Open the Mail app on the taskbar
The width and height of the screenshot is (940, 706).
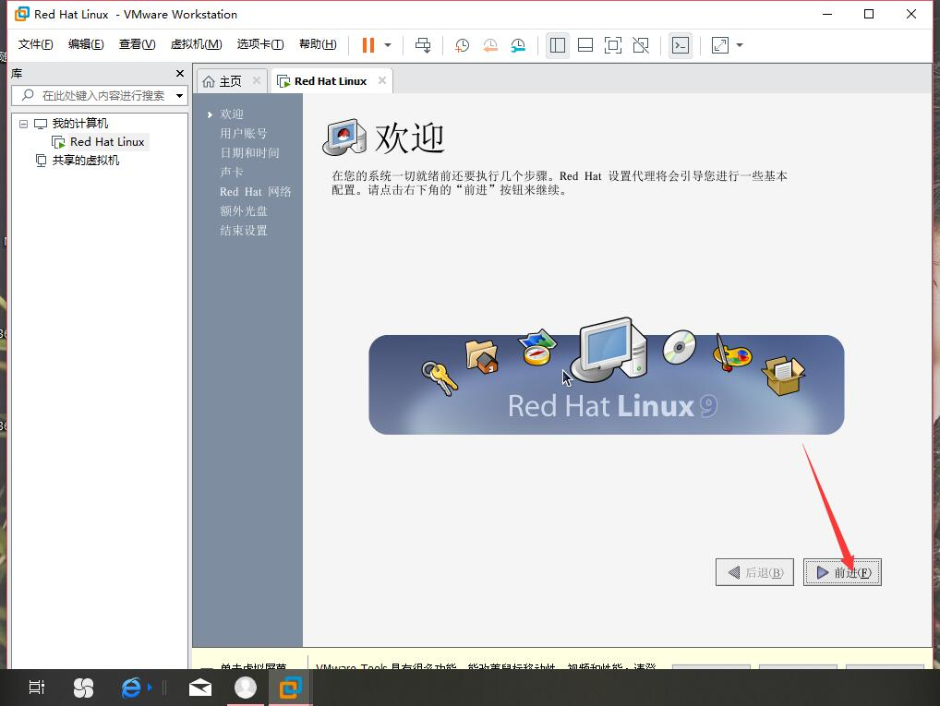[200, 688]
